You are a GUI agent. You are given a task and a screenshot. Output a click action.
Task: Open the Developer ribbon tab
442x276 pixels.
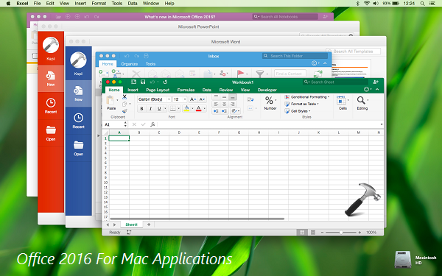click(x=267, y=90)
